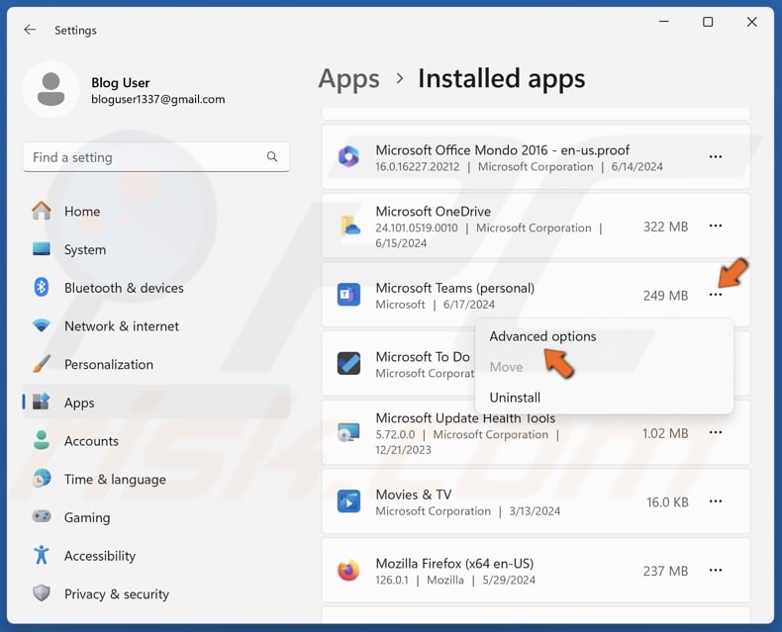Open more options for Movies & TV
782x632 pixels.
pos(715,500)
